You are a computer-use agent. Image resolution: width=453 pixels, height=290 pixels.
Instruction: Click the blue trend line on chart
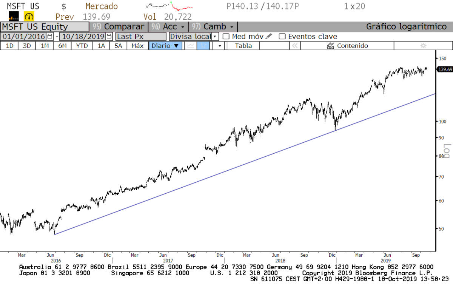245,164
